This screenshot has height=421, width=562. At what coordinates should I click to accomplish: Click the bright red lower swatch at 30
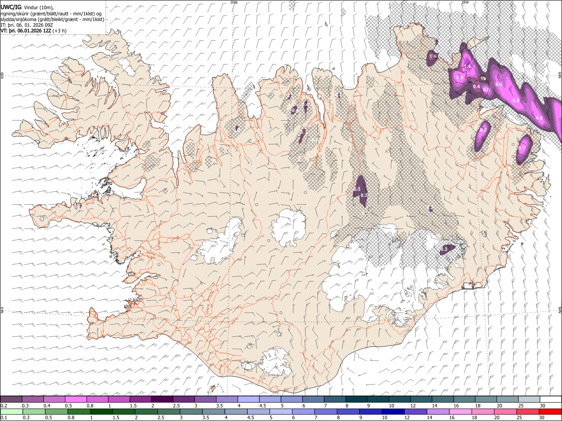click(x=550, y=411)
